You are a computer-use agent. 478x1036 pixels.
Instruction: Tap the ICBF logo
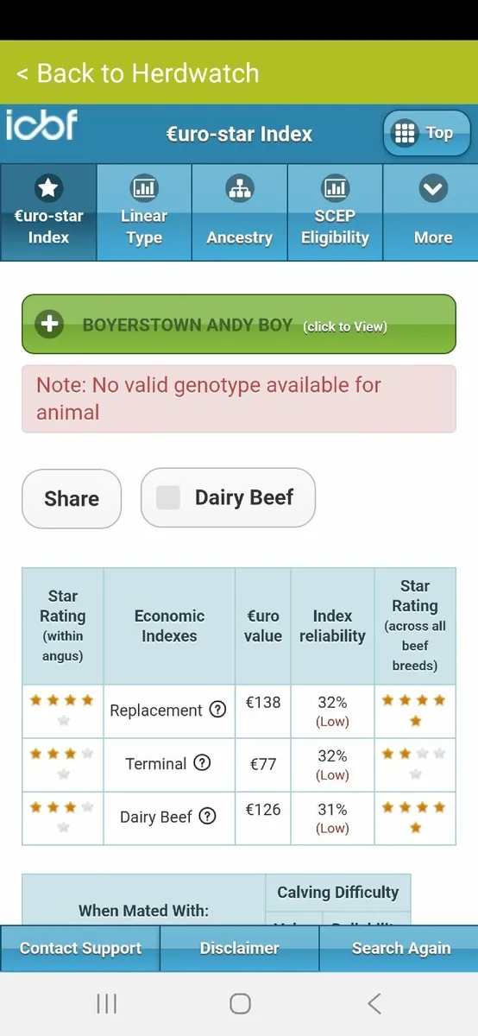click(x=41, y=125)
